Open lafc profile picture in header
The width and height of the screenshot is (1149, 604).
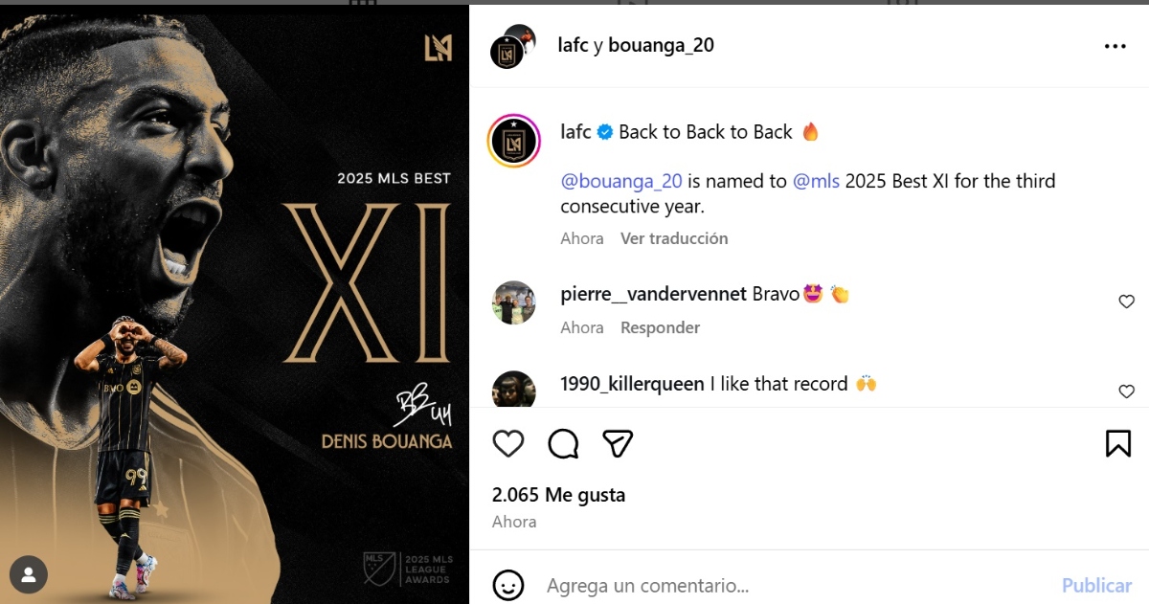(x=507, y=52)
